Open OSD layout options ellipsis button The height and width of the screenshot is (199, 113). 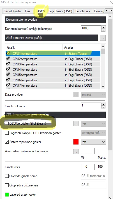pyautogui.click(x=76, y=124)
